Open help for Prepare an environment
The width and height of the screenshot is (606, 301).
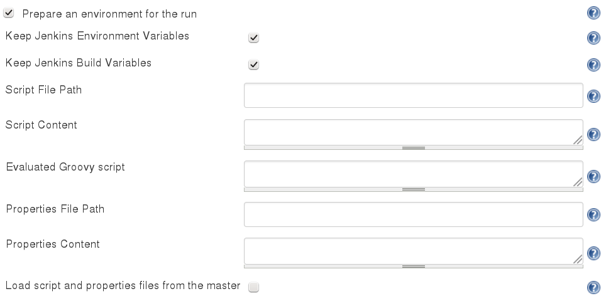(x=593, y=13)
